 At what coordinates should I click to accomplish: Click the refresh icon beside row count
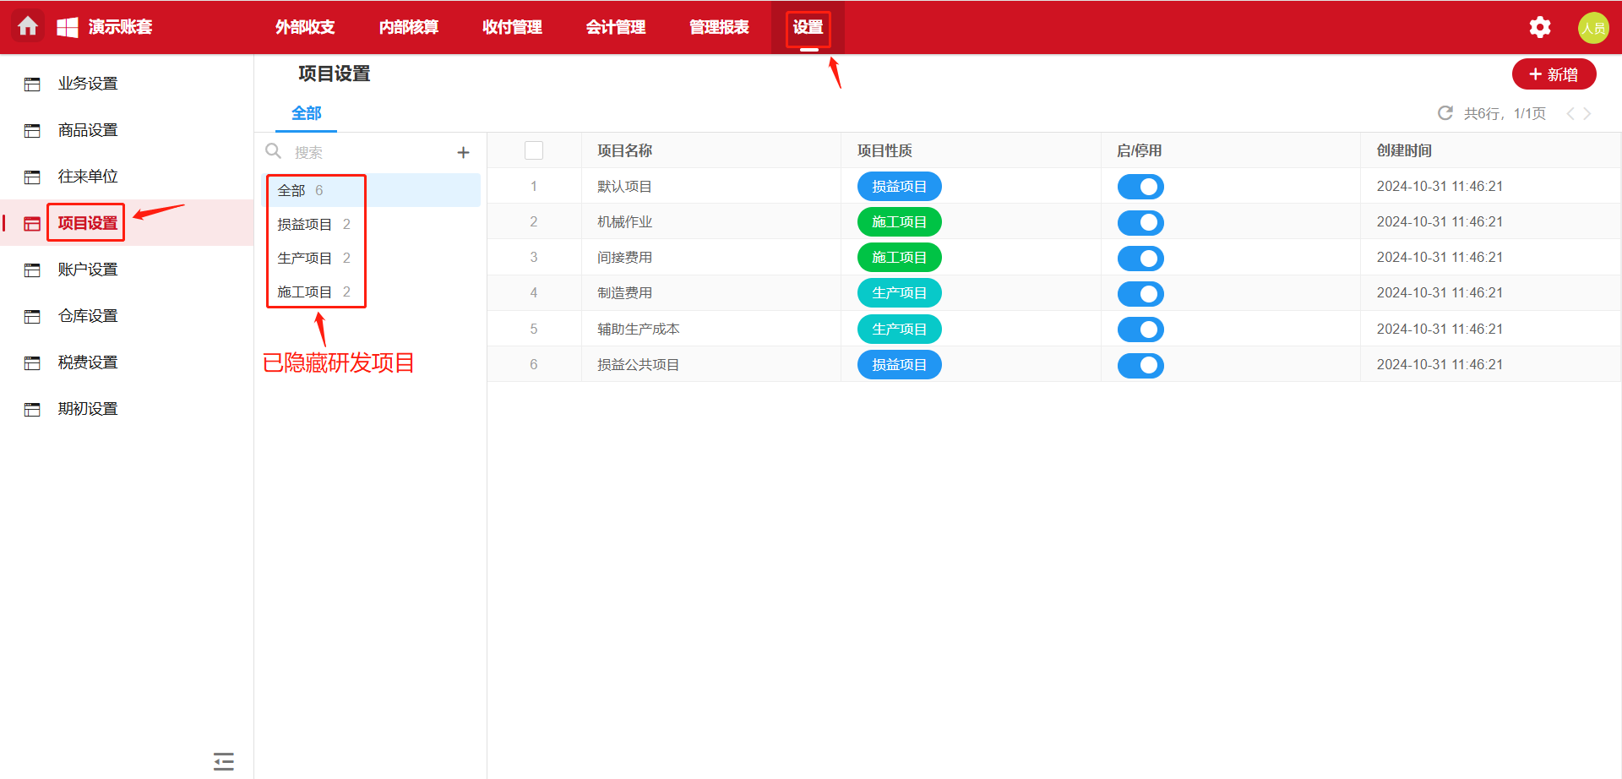(x=1445, y=113)
